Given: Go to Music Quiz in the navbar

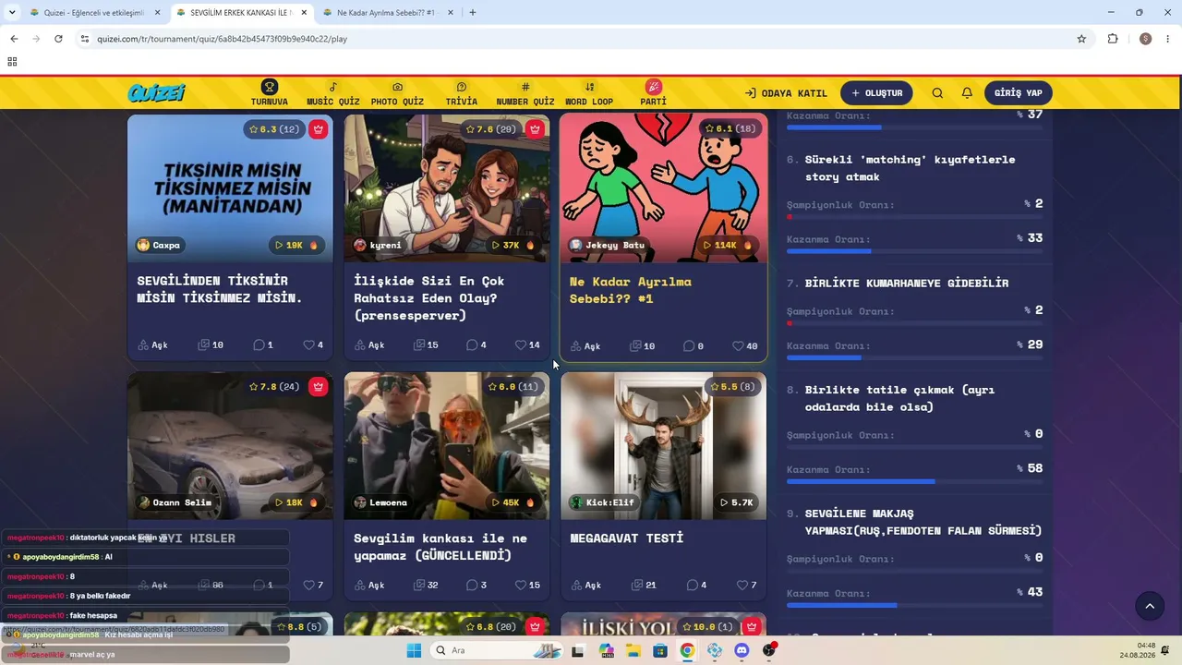Looking at the screenshot, I should coord(332,93).
